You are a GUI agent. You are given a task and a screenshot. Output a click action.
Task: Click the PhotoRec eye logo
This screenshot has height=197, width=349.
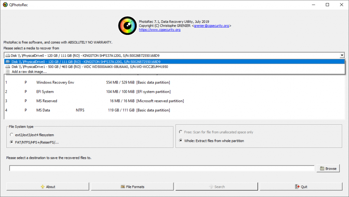tap(127, 26)
